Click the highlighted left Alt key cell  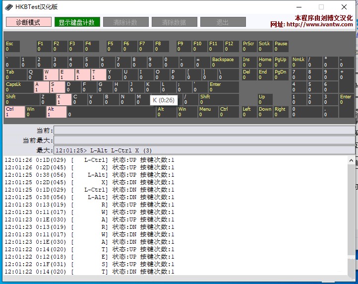coord(57,112)
